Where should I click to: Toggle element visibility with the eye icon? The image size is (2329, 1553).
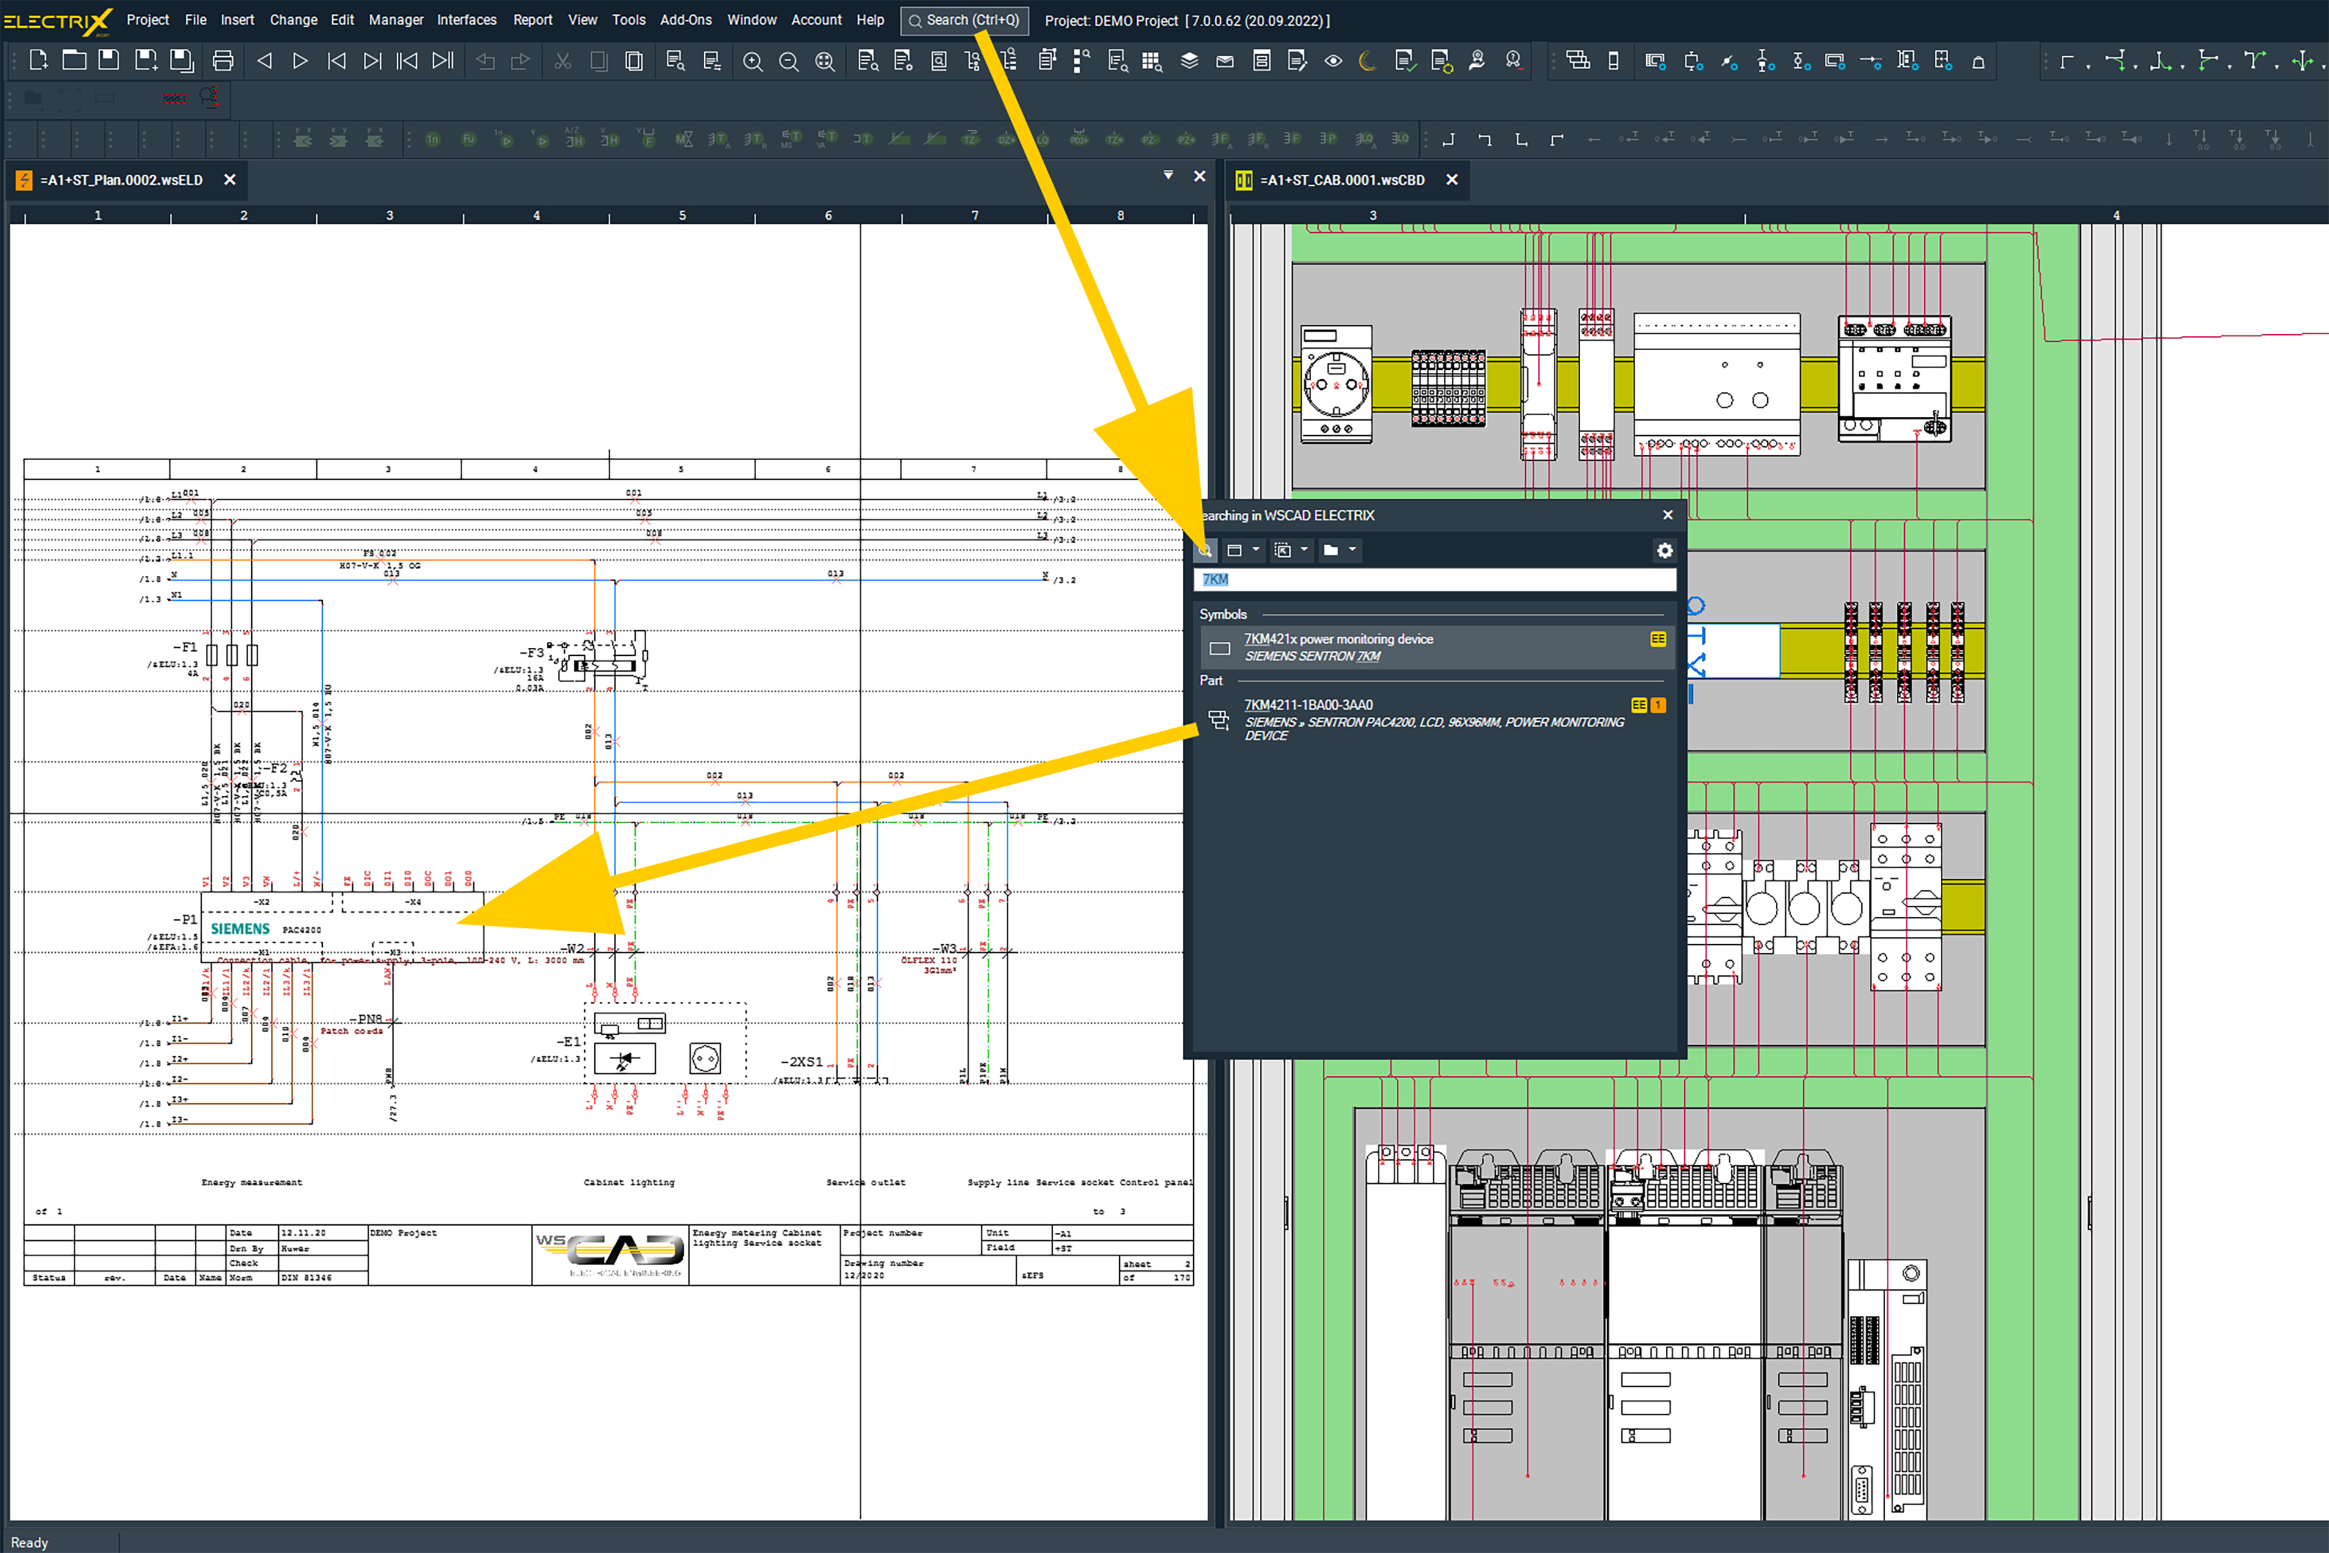pos(1334,61)
